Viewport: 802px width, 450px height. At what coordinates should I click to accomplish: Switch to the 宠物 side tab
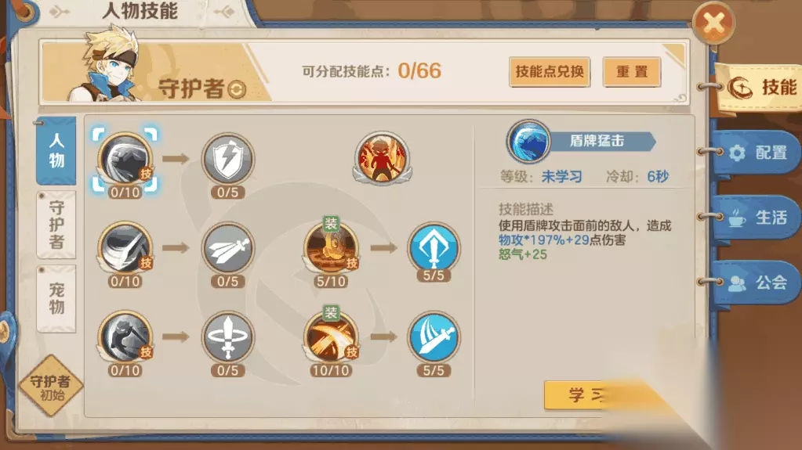[56, 298]
